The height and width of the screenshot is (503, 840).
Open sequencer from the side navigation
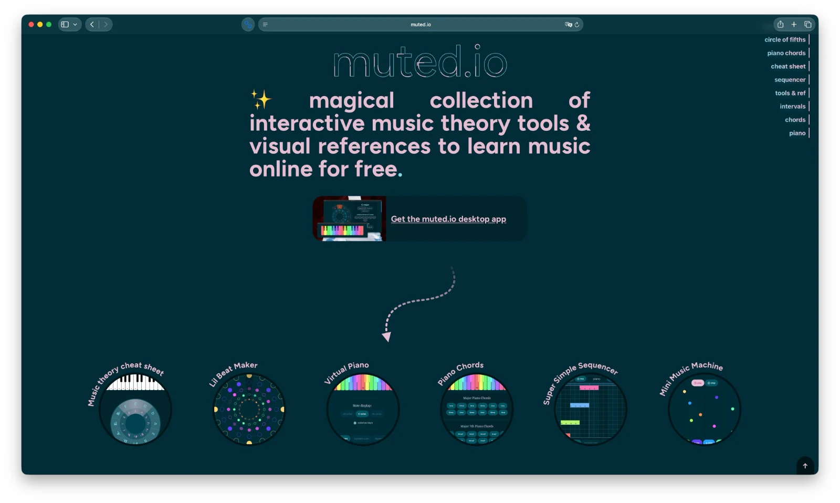790,80
